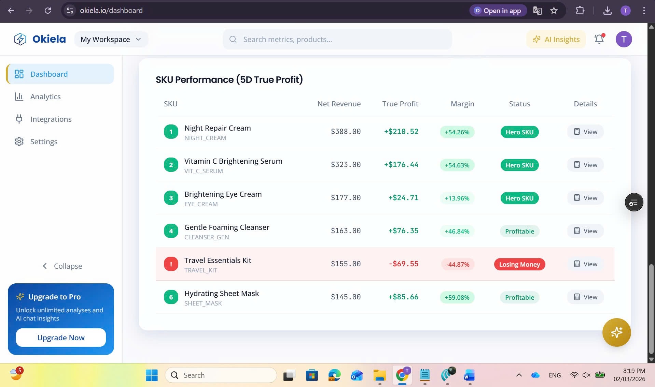Switch to Analytics section
The image size is (655, 387).
pyautogui.click(x=45, y=96)
